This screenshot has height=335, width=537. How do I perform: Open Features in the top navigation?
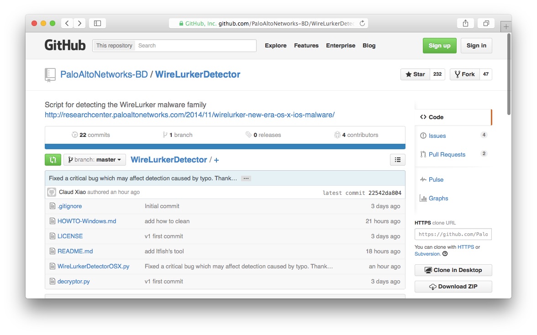(x=306, y=46)
